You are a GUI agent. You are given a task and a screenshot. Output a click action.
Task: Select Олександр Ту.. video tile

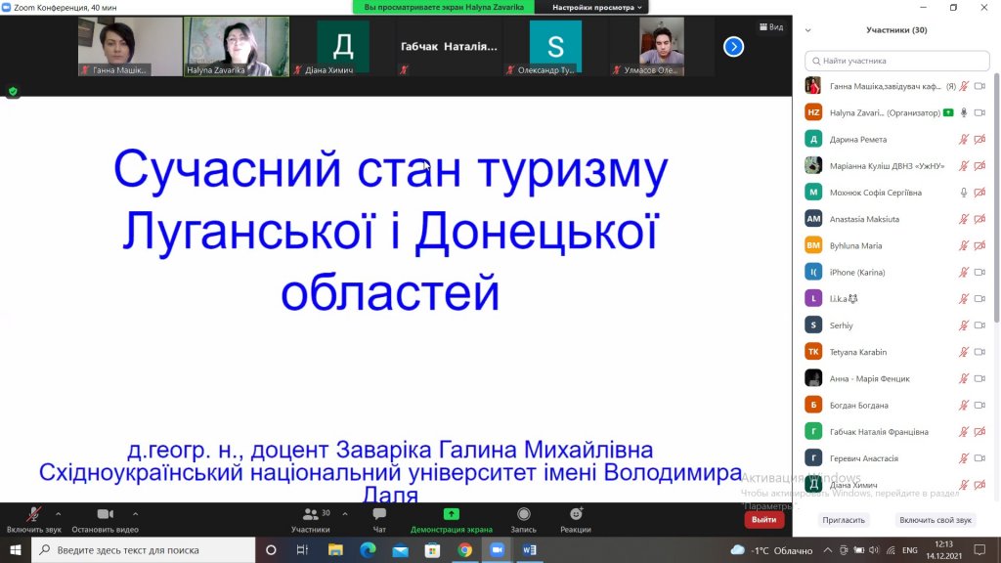point(555,47)
